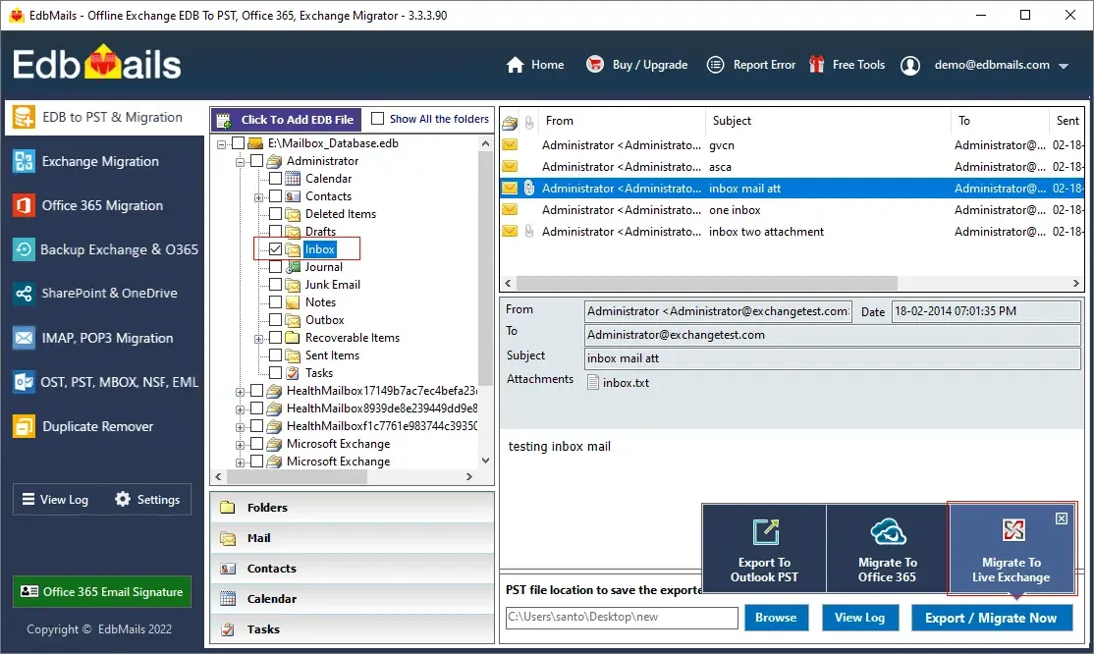Tick the Outbox folder checkbox
Viewport: 1094px width, 654px height.
276,320
